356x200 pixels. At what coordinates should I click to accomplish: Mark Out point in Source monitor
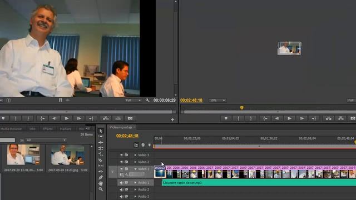[28, 118]
